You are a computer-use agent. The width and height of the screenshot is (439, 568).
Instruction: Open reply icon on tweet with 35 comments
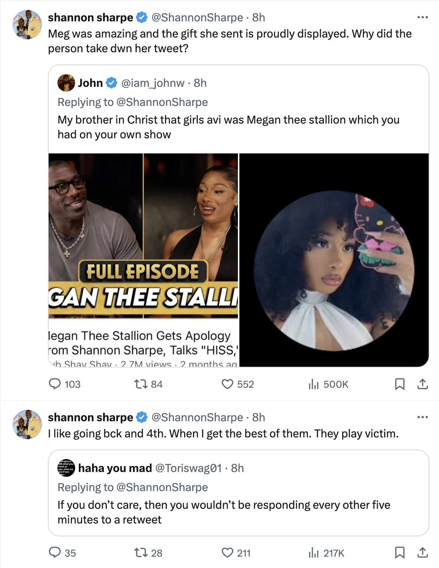pos(55,553)
